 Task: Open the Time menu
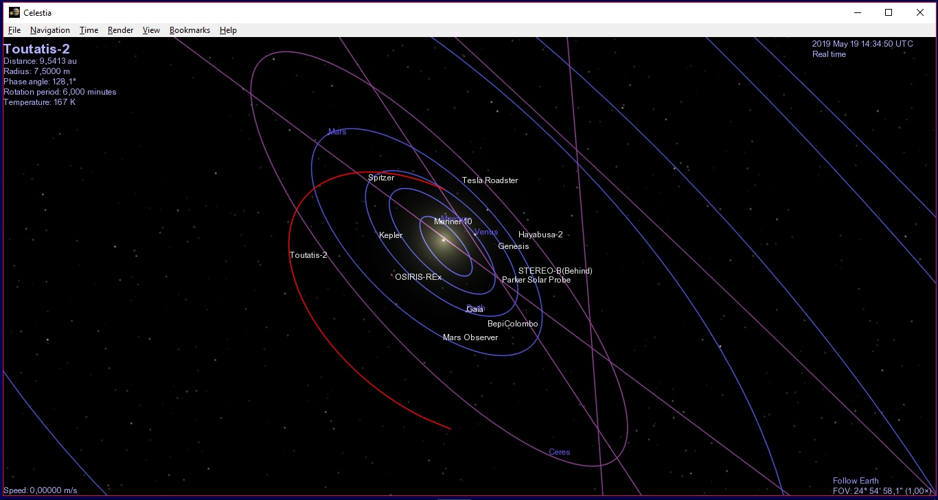coord(89,30)
